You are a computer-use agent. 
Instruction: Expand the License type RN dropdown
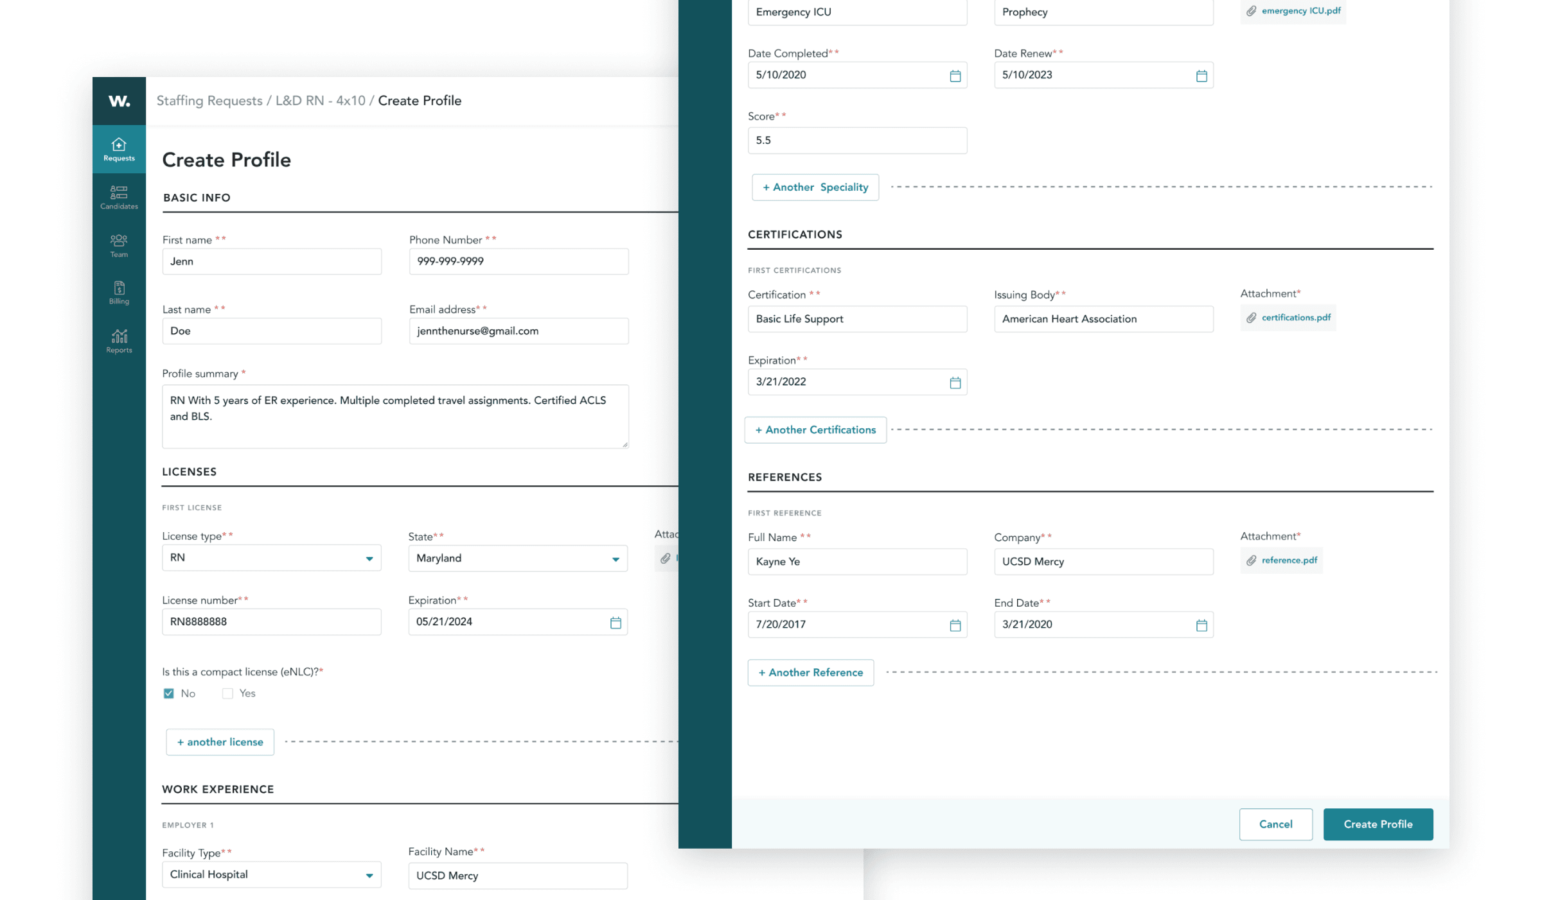[369, 558]
